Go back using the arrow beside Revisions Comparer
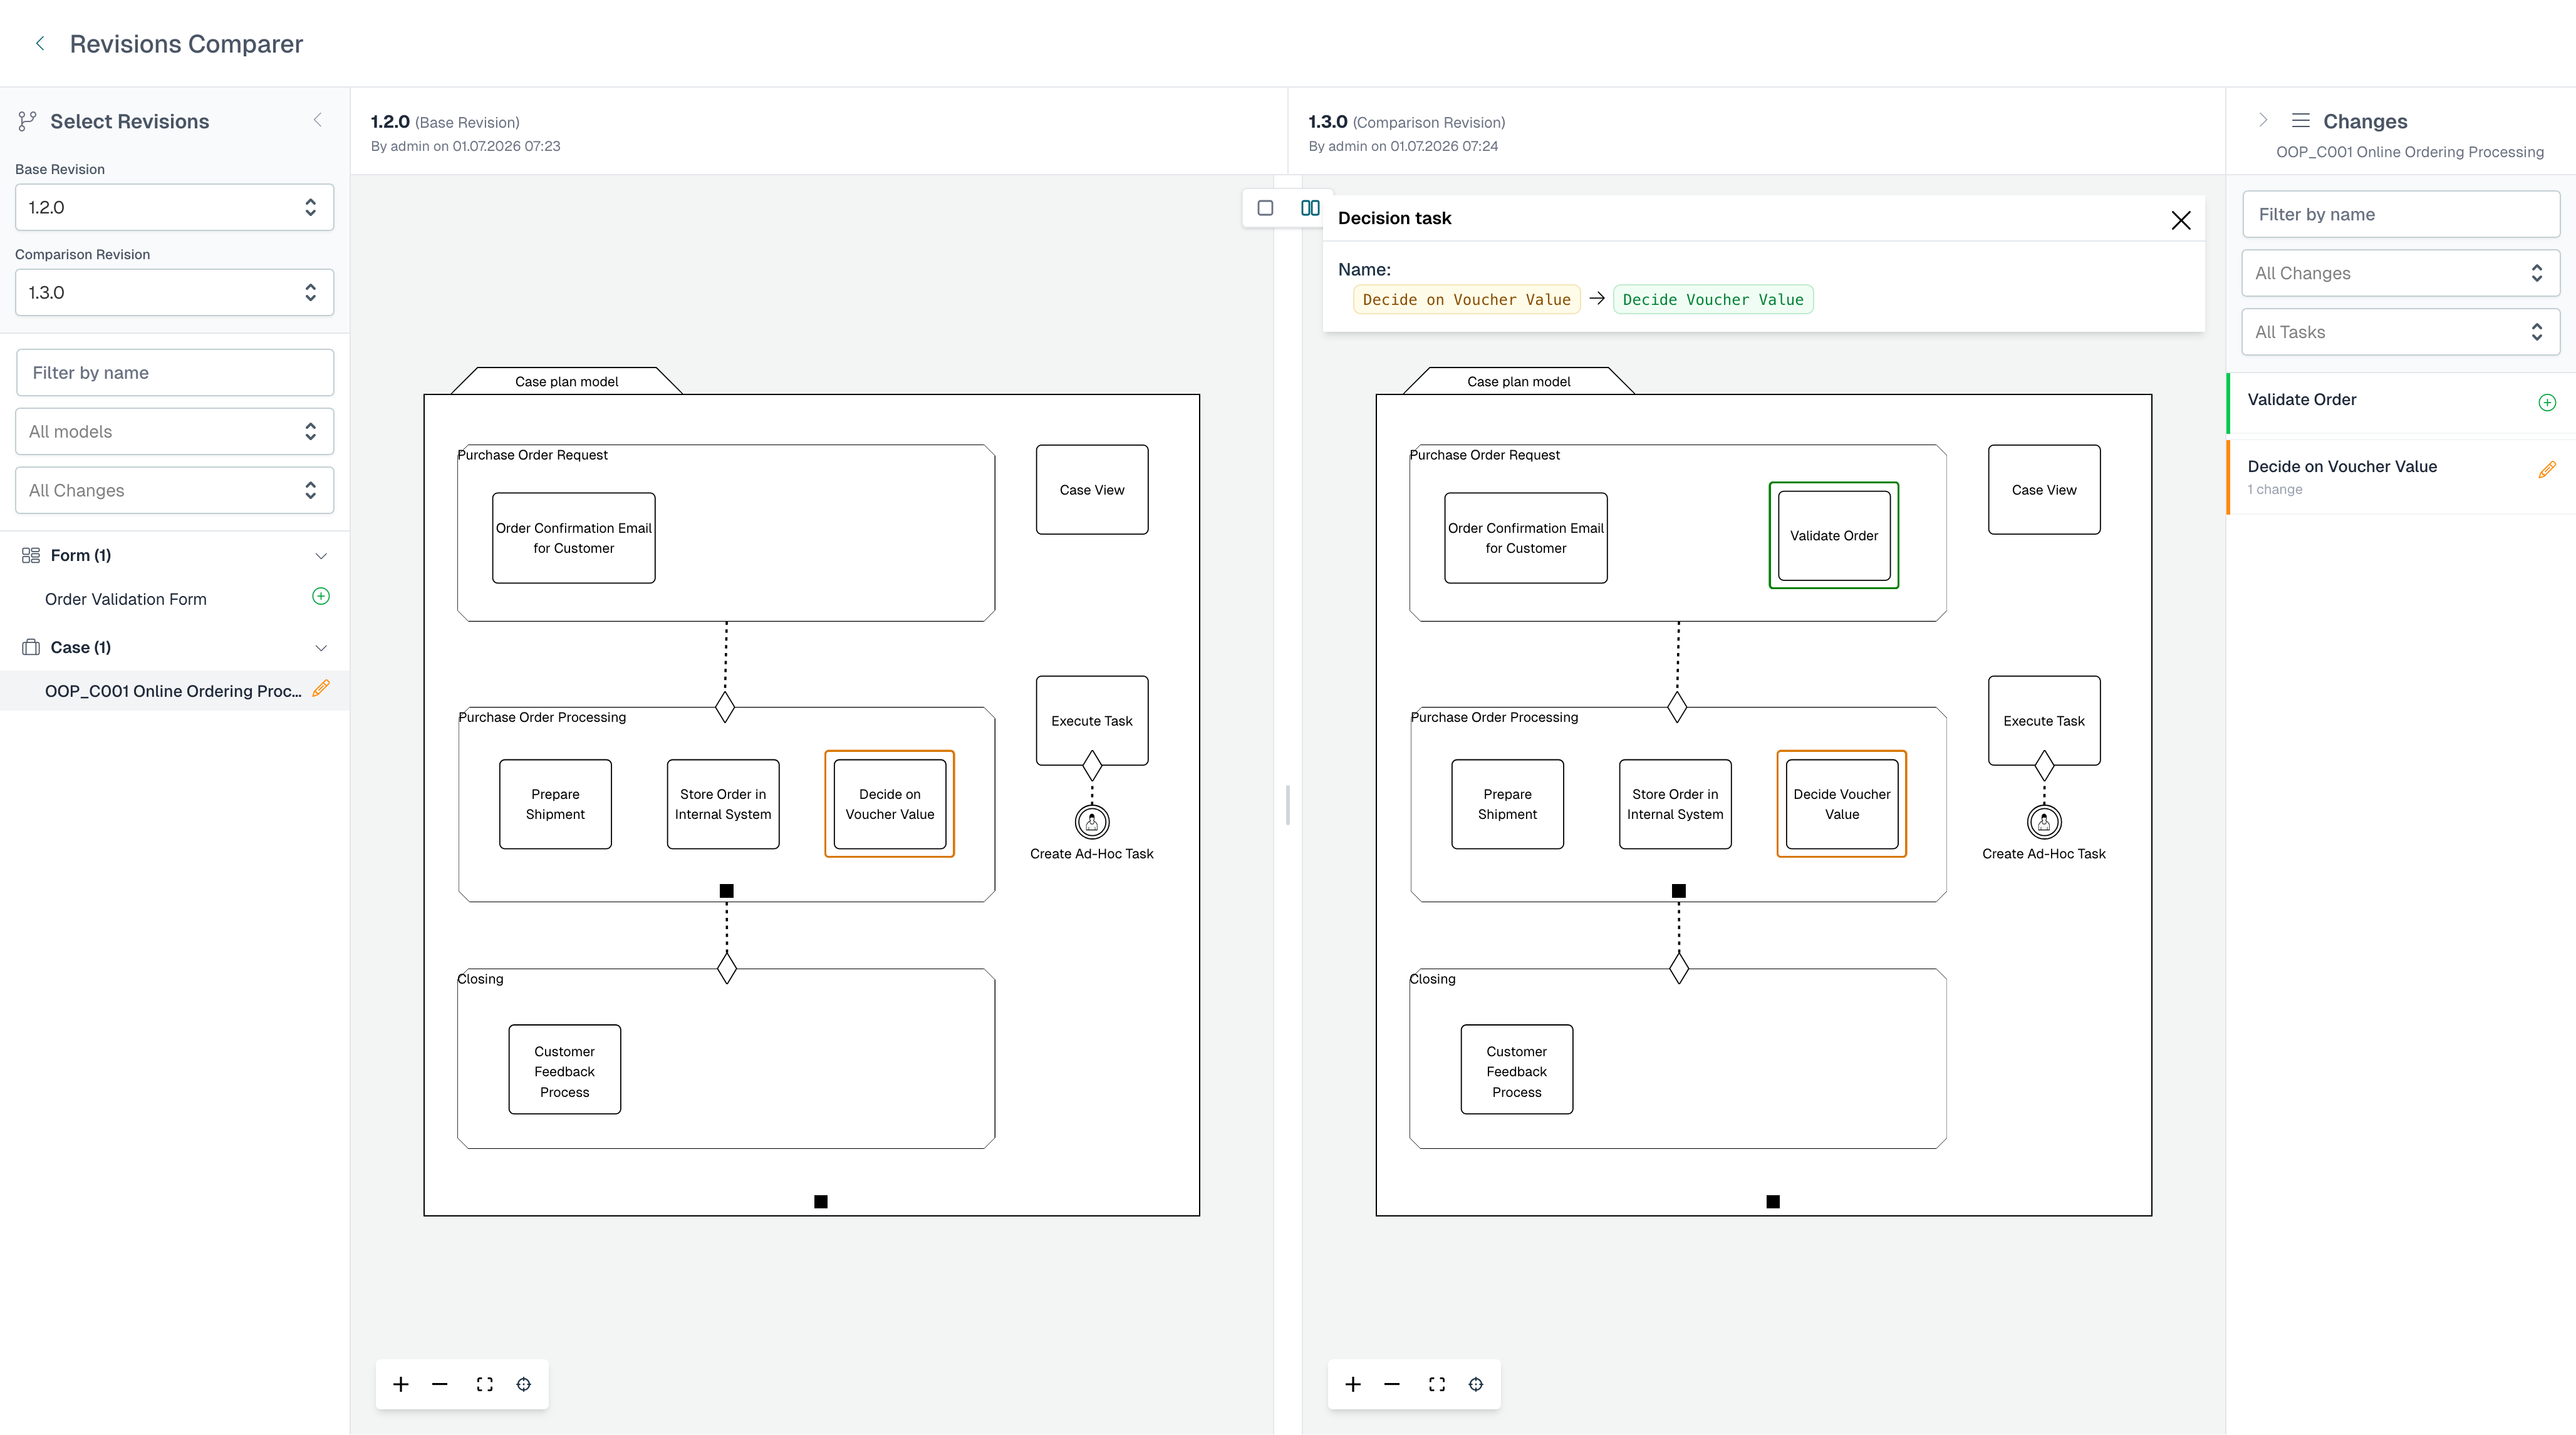Image resolution: width=2576 pixels, height=1435 pixels. pyautogui.click(x=40, y=43)
